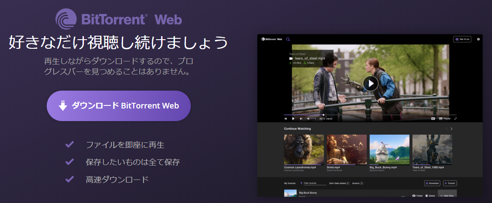
Task: Open the Actions dropdown
Action: tap(358, 183)
